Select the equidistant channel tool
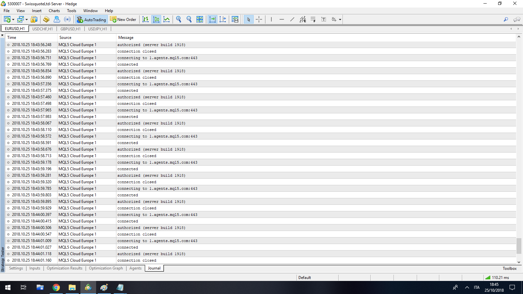Screen dimensions: 523x294 pos(303,20)
